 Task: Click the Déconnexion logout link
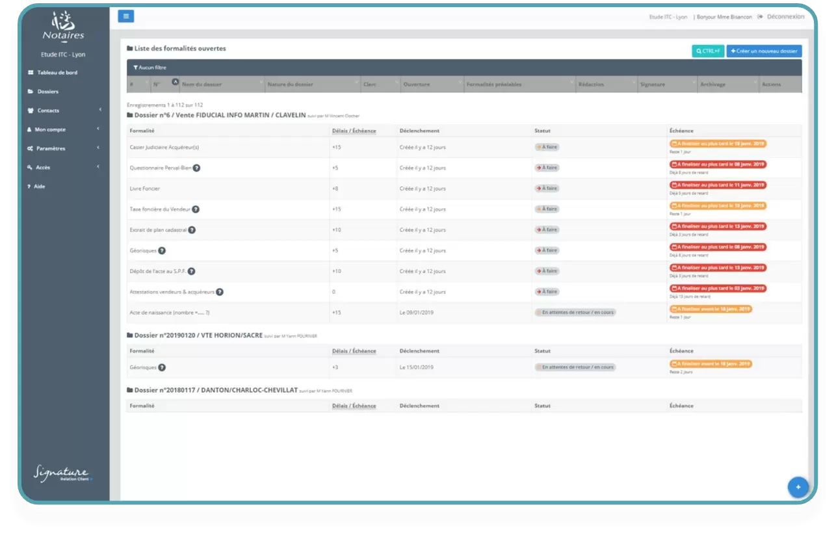[x=785, y=17]
